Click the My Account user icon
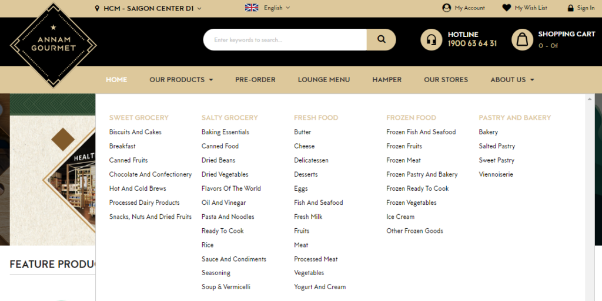 [447, 8]
